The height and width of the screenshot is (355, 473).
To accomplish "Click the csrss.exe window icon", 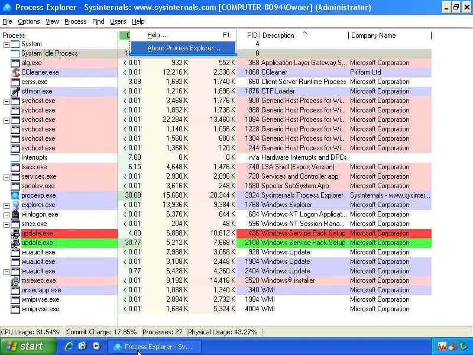I will (15, 82).
